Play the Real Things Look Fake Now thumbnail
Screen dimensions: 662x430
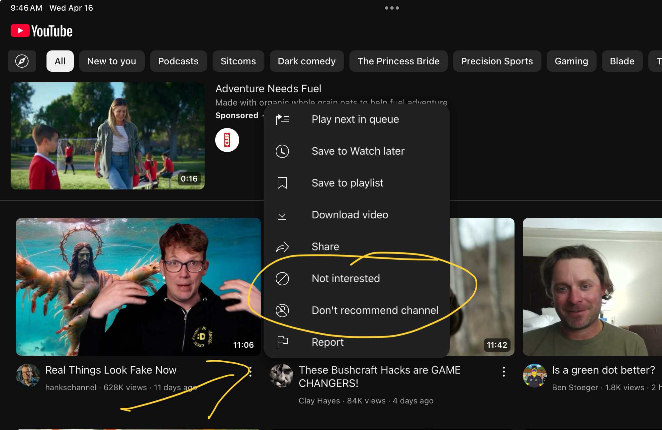pos(139,287)
